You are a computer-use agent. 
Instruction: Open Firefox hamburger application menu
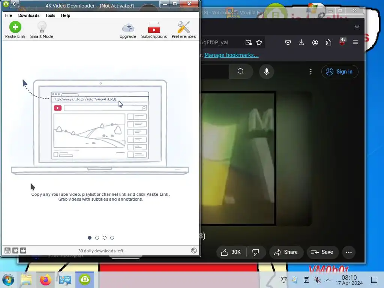(355, 42)
